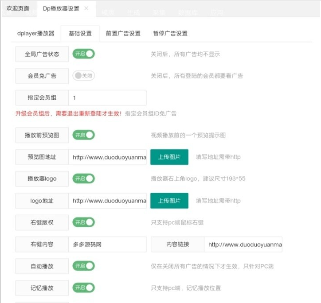This screenshot has height=303, width=321.
Task: Select the 基础设置 tab
Action: coord(80,33)
